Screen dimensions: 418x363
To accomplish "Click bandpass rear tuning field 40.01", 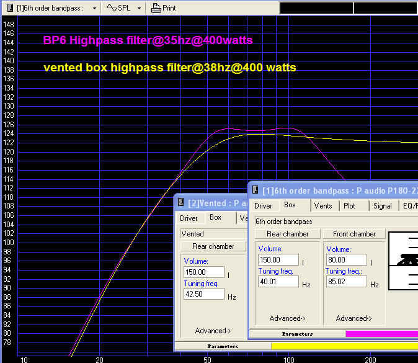I will point(278,282).
